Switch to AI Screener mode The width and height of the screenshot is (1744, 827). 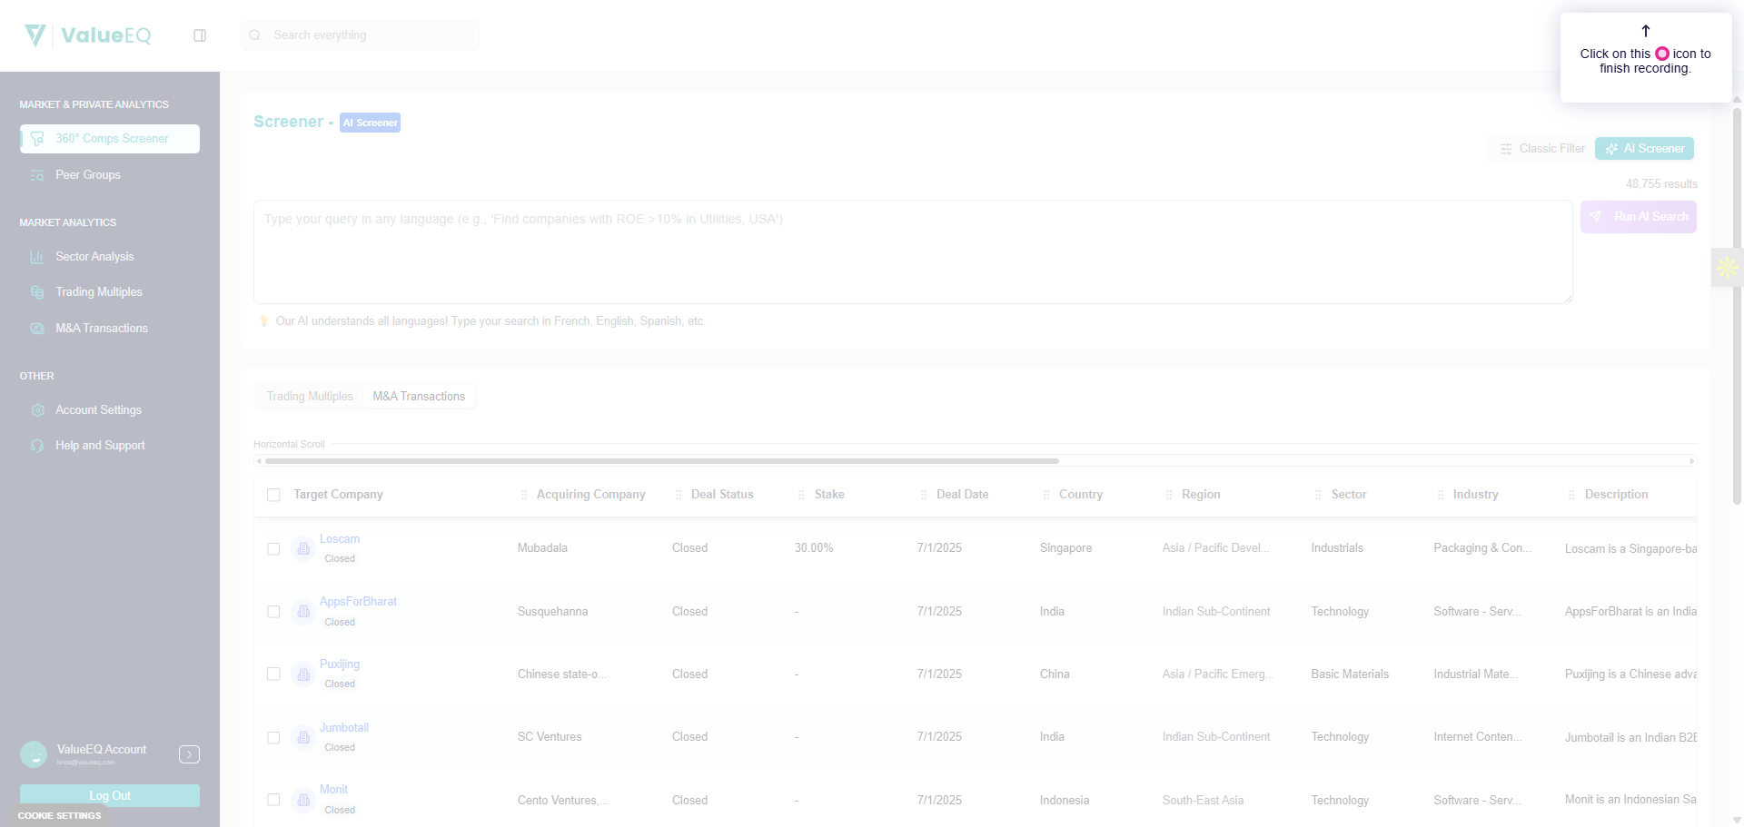[1644, 149]
